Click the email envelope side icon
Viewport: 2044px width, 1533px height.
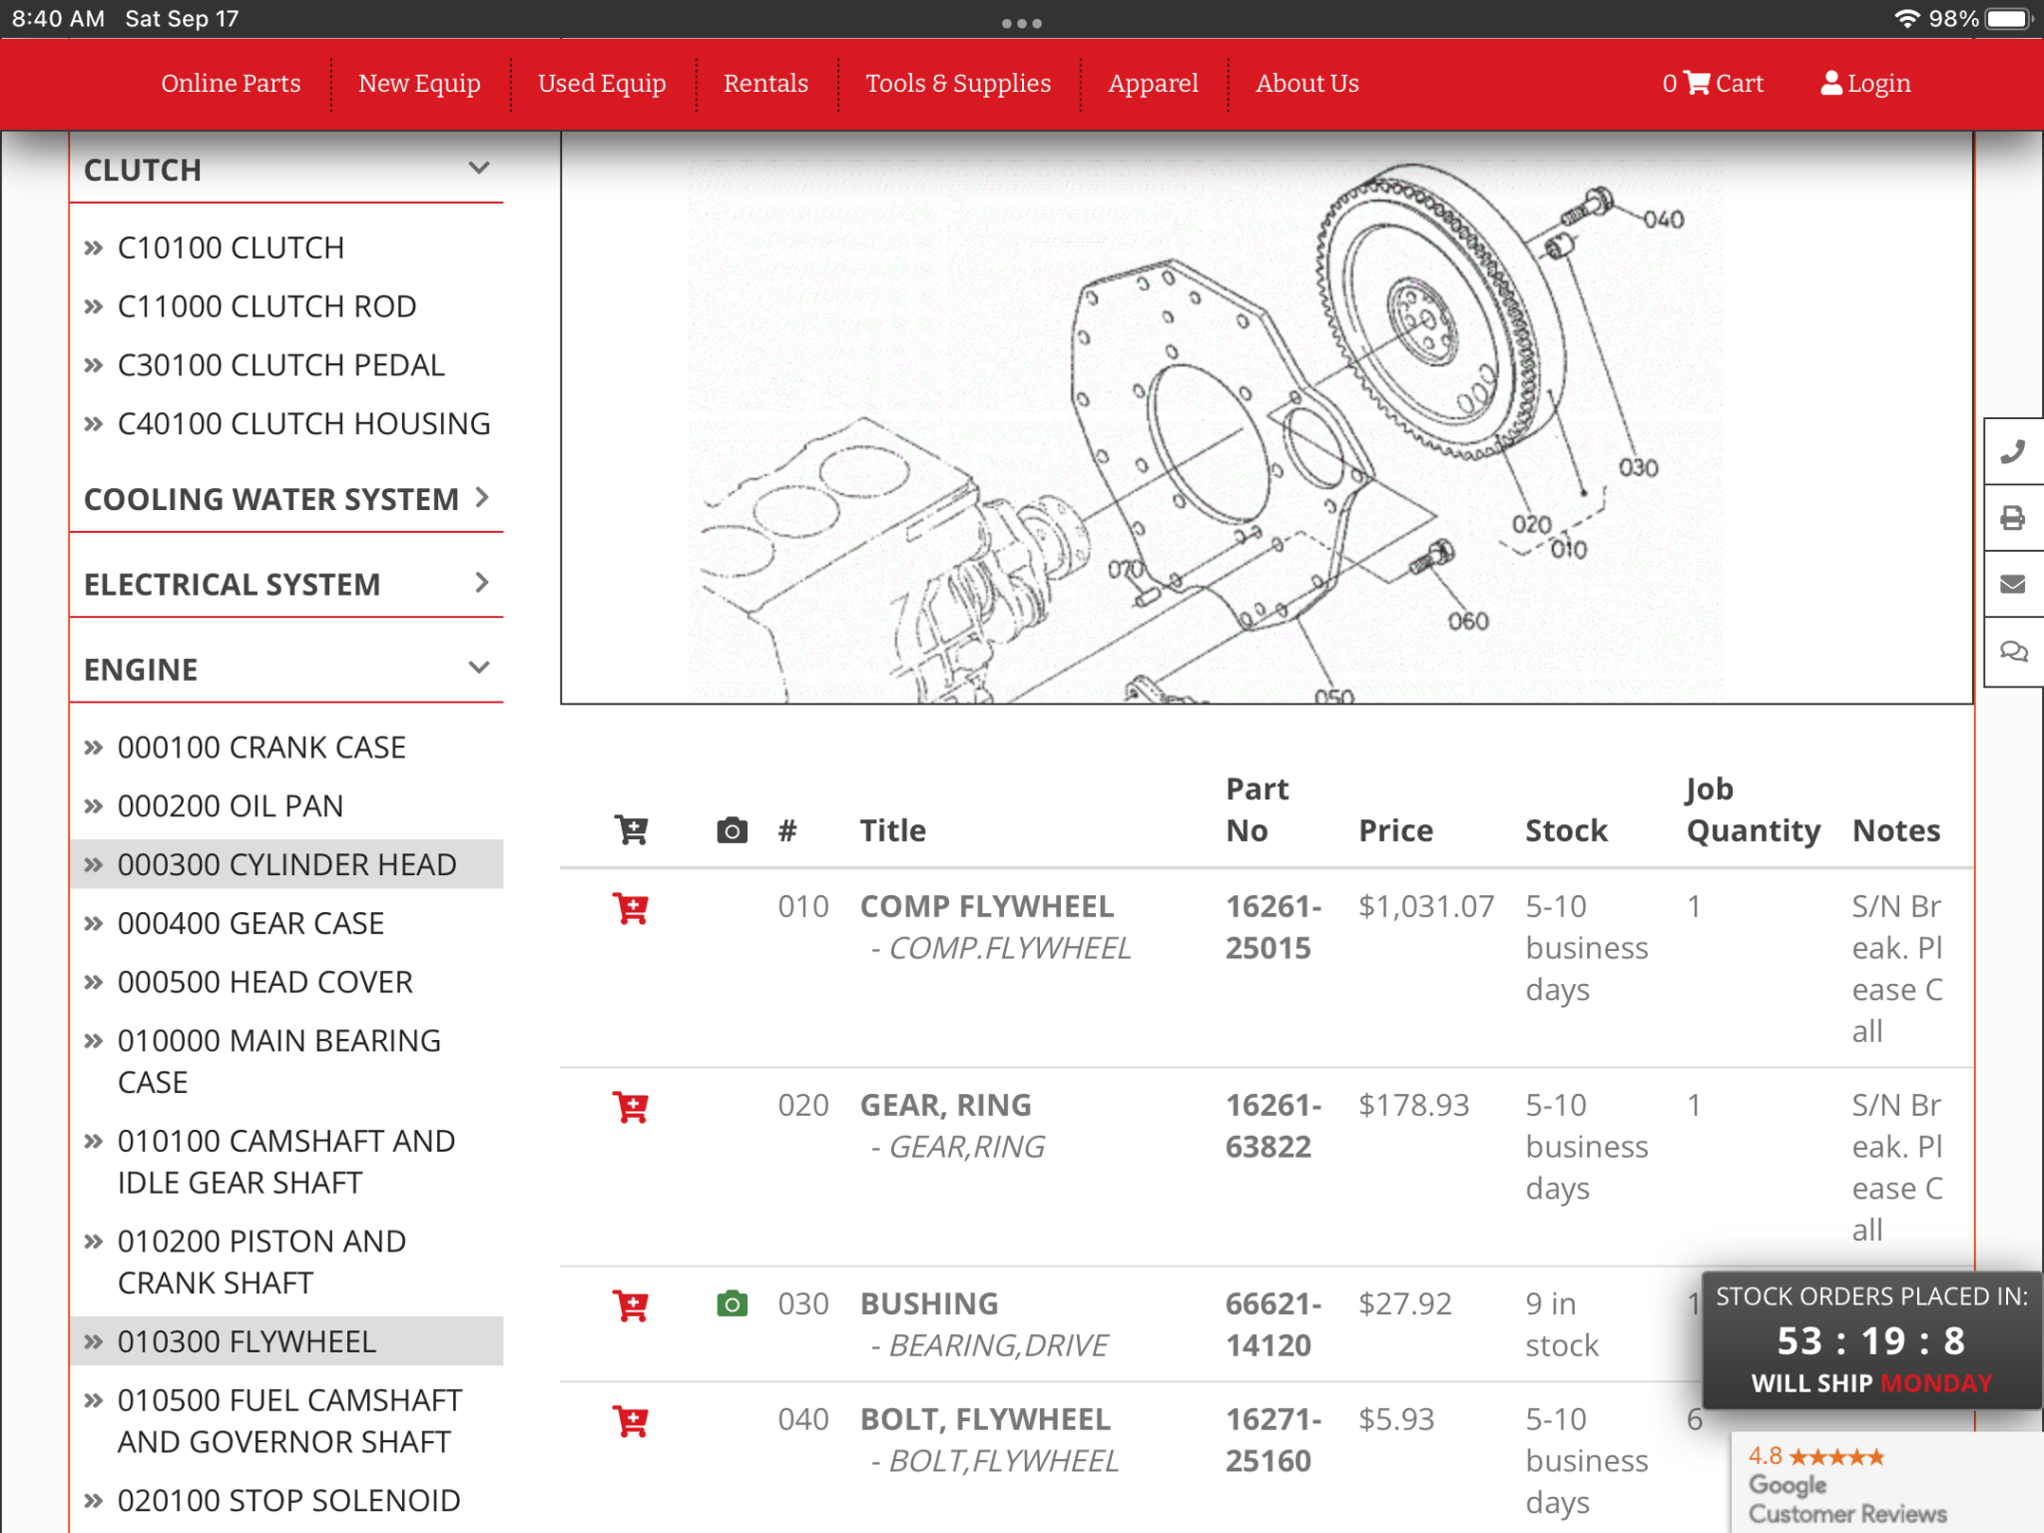[x=2013, y=584]
